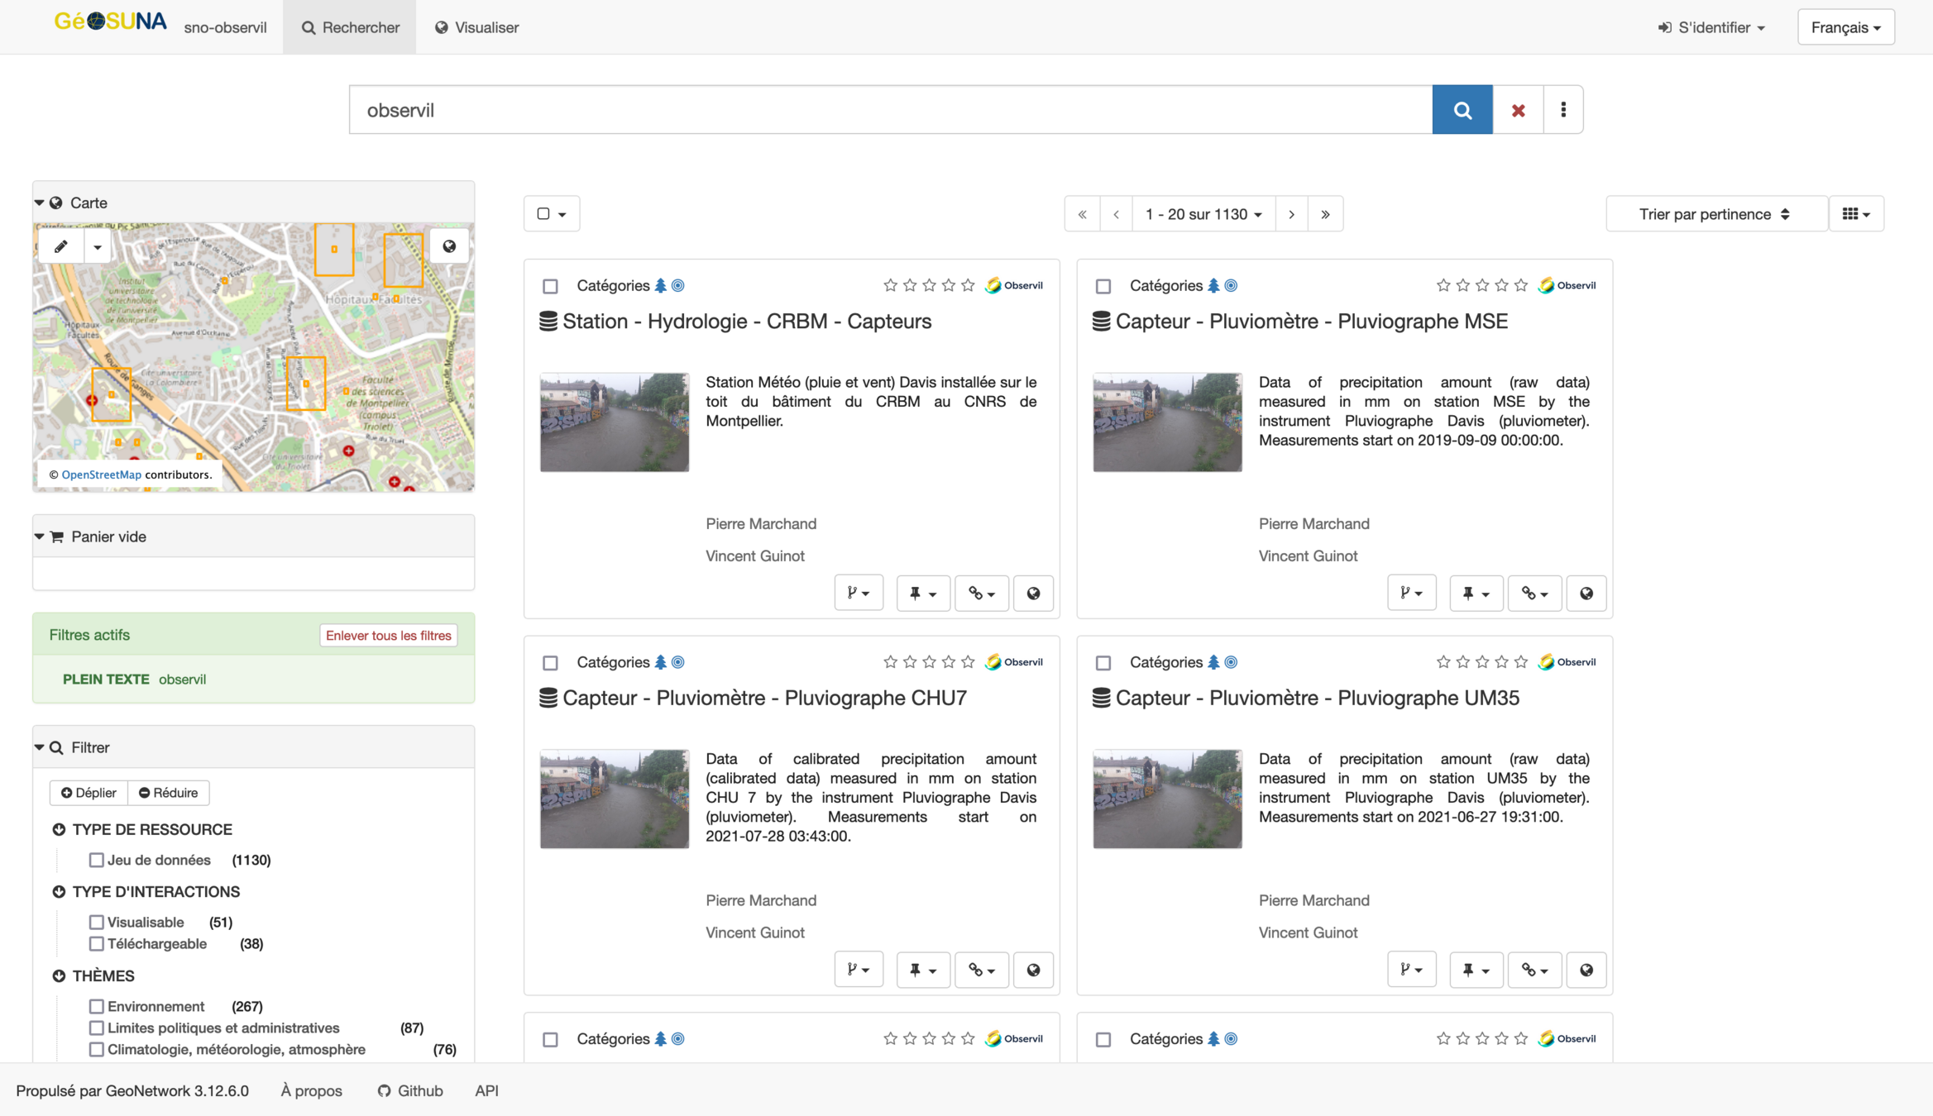Click Enlever tous les filtres button

point(388,635)
